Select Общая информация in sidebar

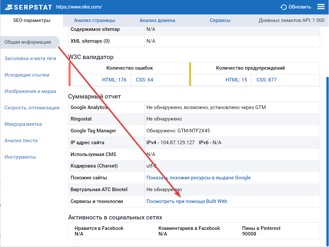30,42
